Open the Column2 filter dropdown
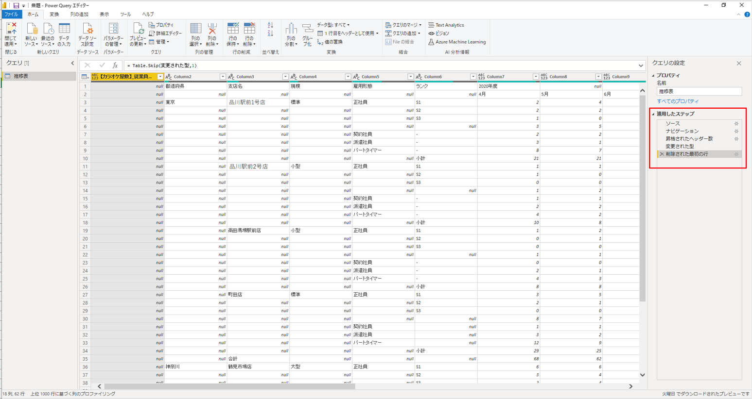The image size is (752, 399). coord(223,77)
